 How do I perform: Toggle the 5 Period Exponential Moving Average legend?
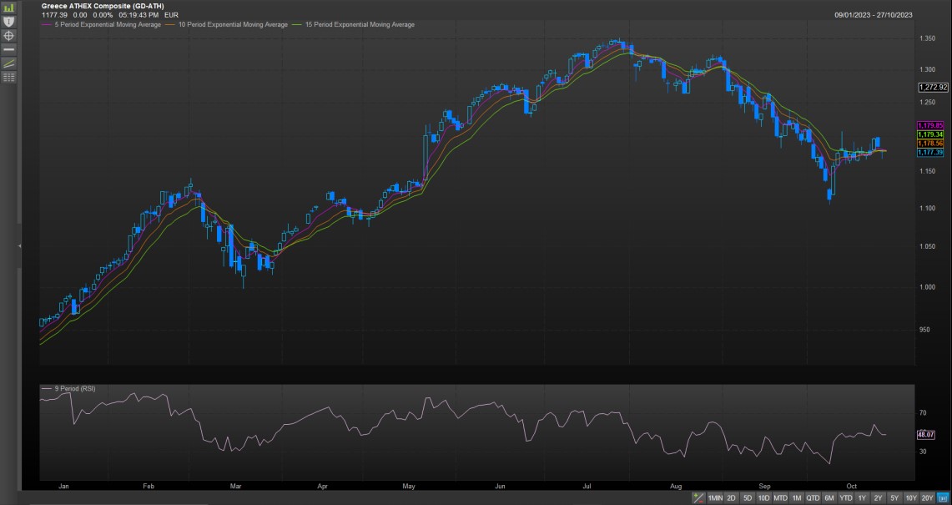(x=108, y=25)
